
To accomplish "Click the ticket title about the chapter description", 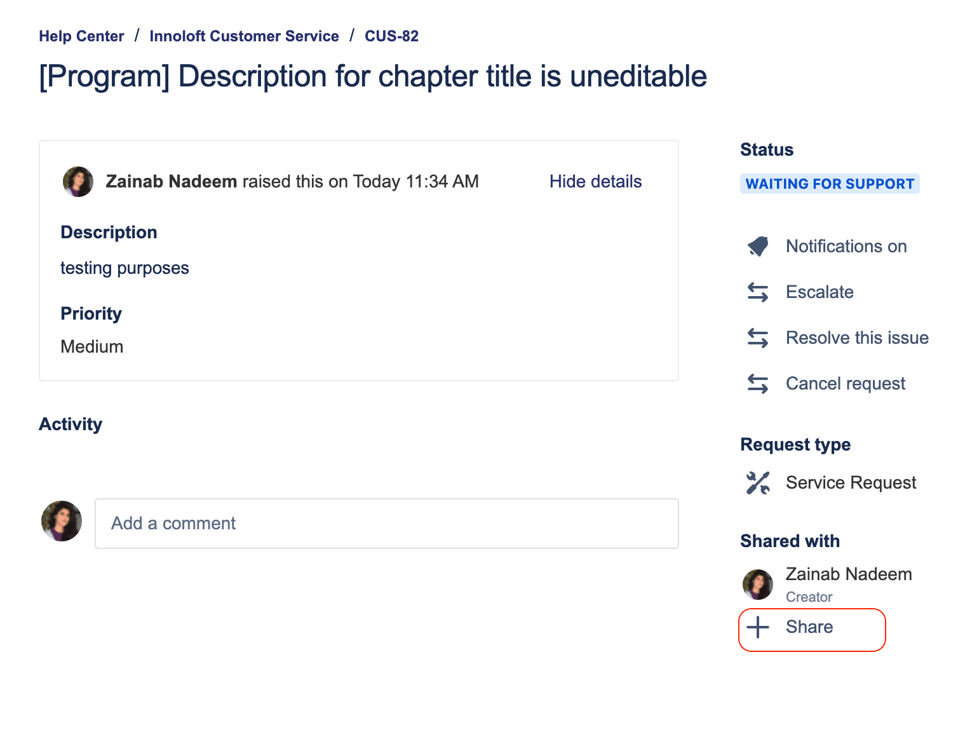I will coord(373,77).
